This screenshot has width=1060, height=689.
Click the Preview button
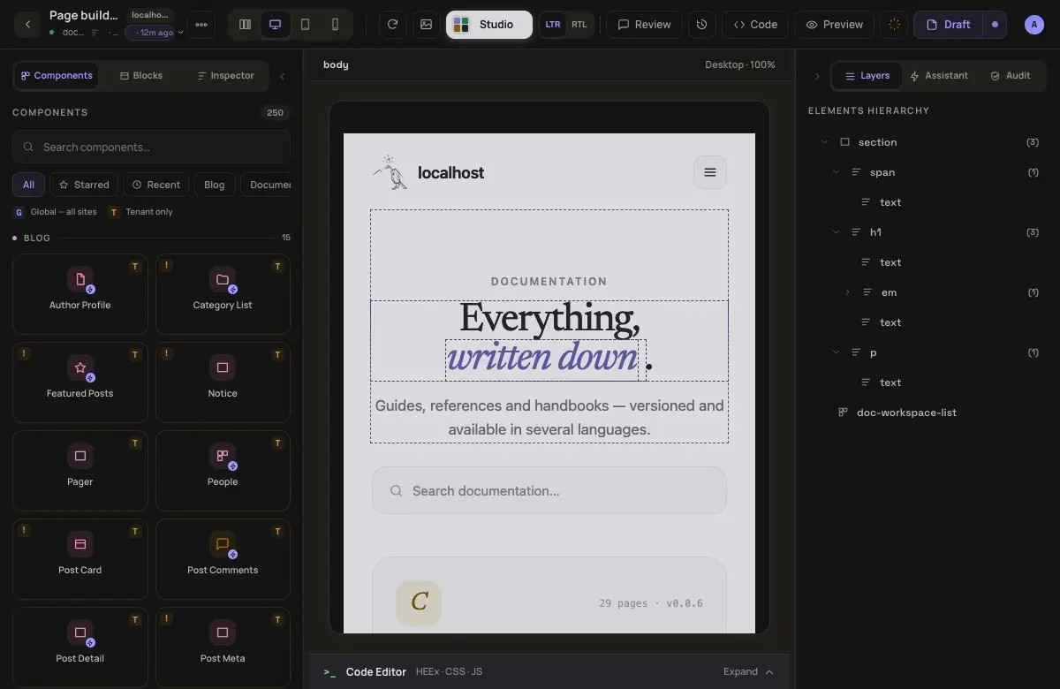tap(834, 25)
